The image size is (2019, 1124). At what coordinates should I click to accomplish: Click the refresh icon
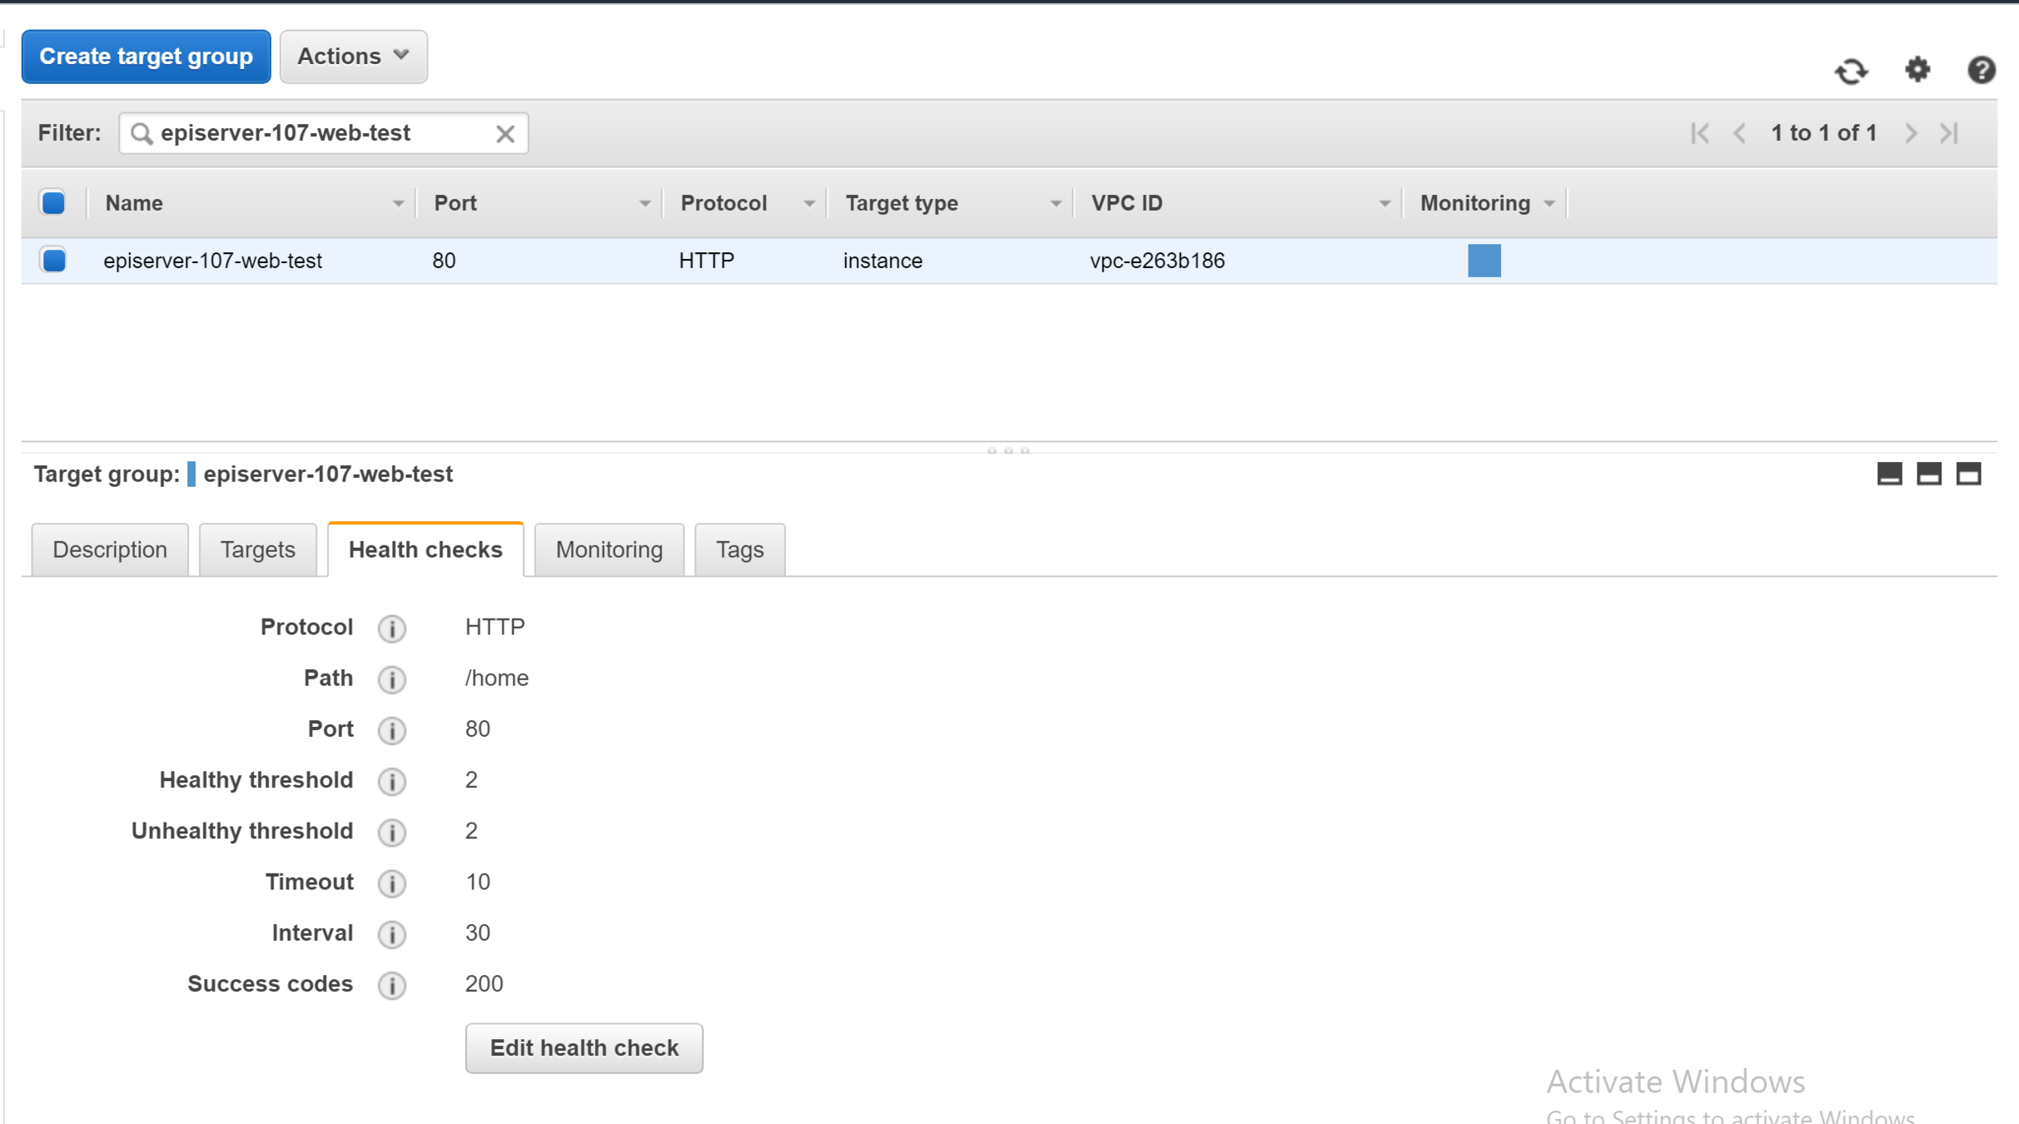click(x=1851, y=71)
